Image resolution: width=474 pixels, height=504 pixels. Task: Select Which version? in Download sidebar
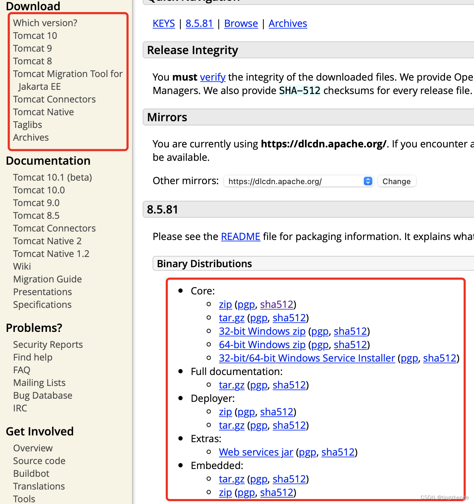[45, 23]
